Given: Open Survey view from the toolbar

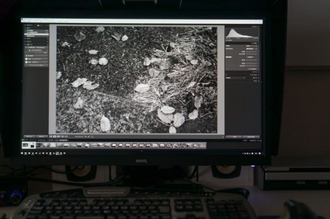Looking at the screenshot, I should pos(62,137).
